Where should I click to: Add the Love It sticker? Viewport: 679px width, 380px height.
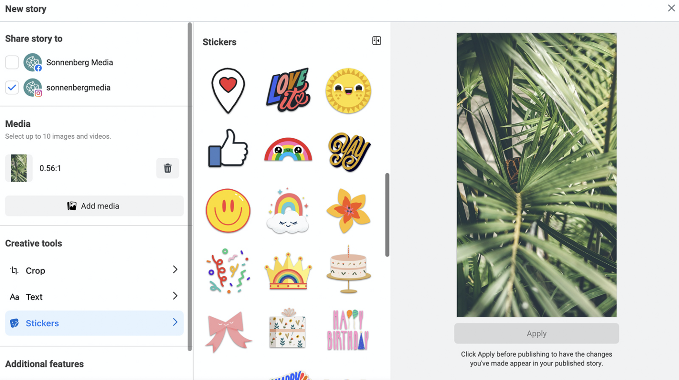click(x=288, y=90)
